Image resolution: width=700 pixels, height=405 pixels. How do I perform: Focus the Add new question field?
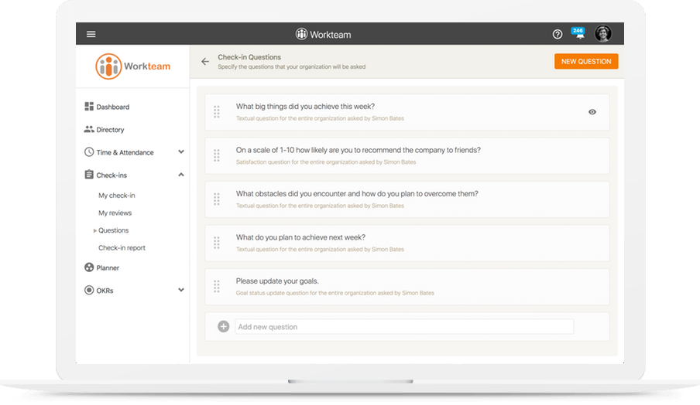[x=404, y=327]
